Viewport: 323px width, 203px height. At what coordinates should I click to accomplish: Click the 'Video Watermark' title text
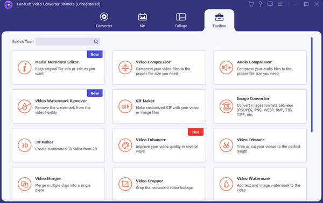[x=254, y=178]
